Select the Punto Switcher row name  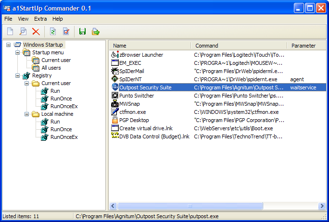137,96
